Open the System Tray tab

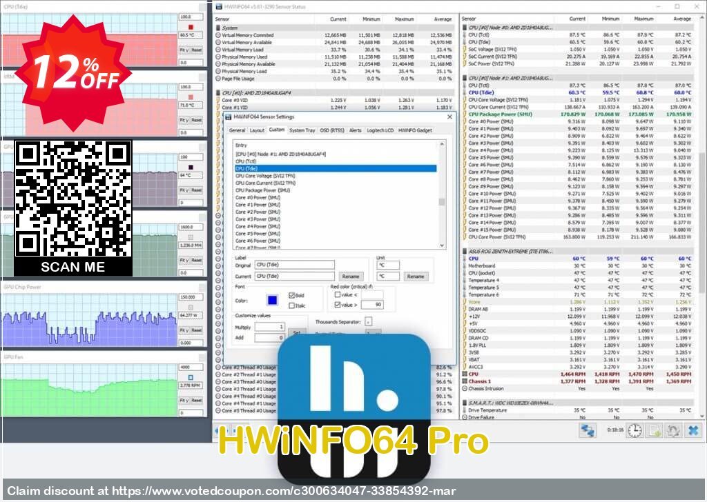(x=302, y=130)
